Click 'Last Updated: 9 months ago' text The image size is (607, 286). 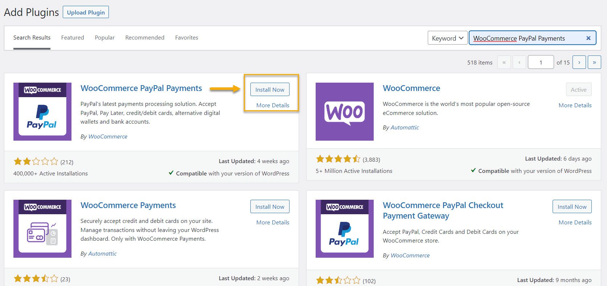click(554, 280)
